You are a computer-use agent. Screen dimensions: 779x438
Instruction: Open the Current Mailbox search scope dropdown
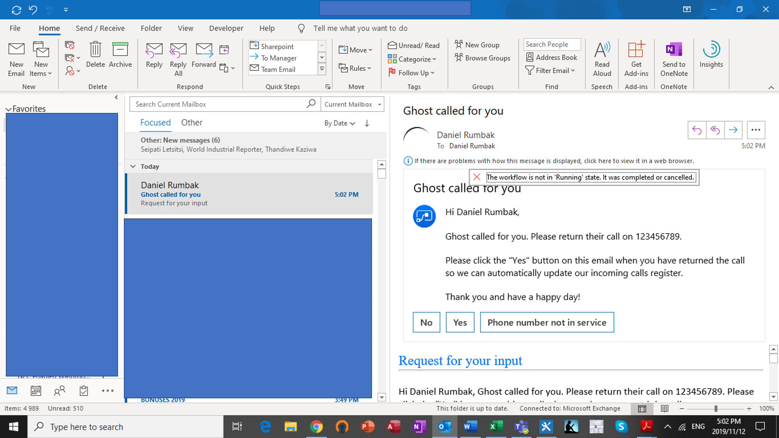click(352, 104)
